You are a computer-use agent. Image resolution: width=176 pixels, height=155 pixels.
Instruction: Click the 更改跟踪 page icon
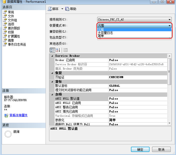click(5, 28)
